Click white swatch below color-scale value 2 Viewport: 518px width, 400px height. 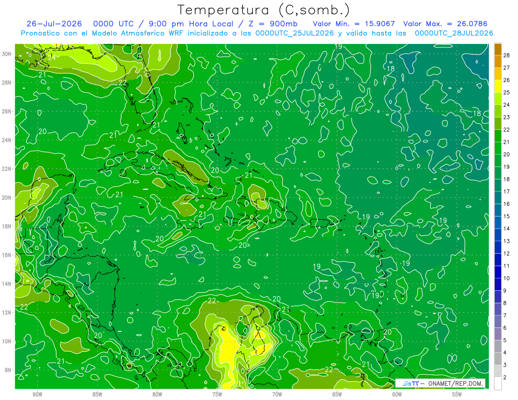tap(498, 384)
